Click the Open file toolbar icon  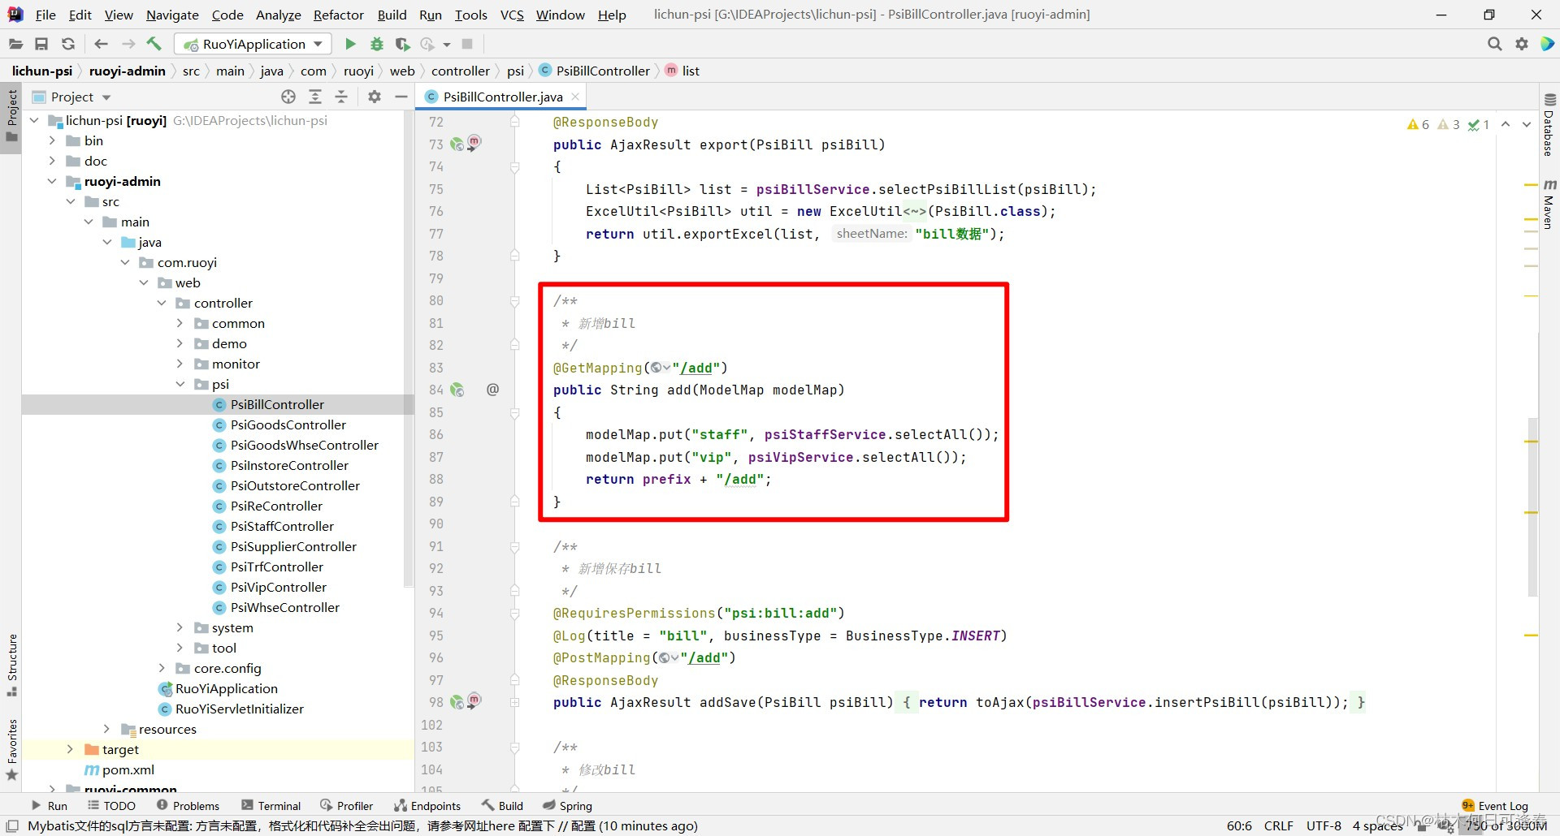pyautogui.click(x=15, y=44)
